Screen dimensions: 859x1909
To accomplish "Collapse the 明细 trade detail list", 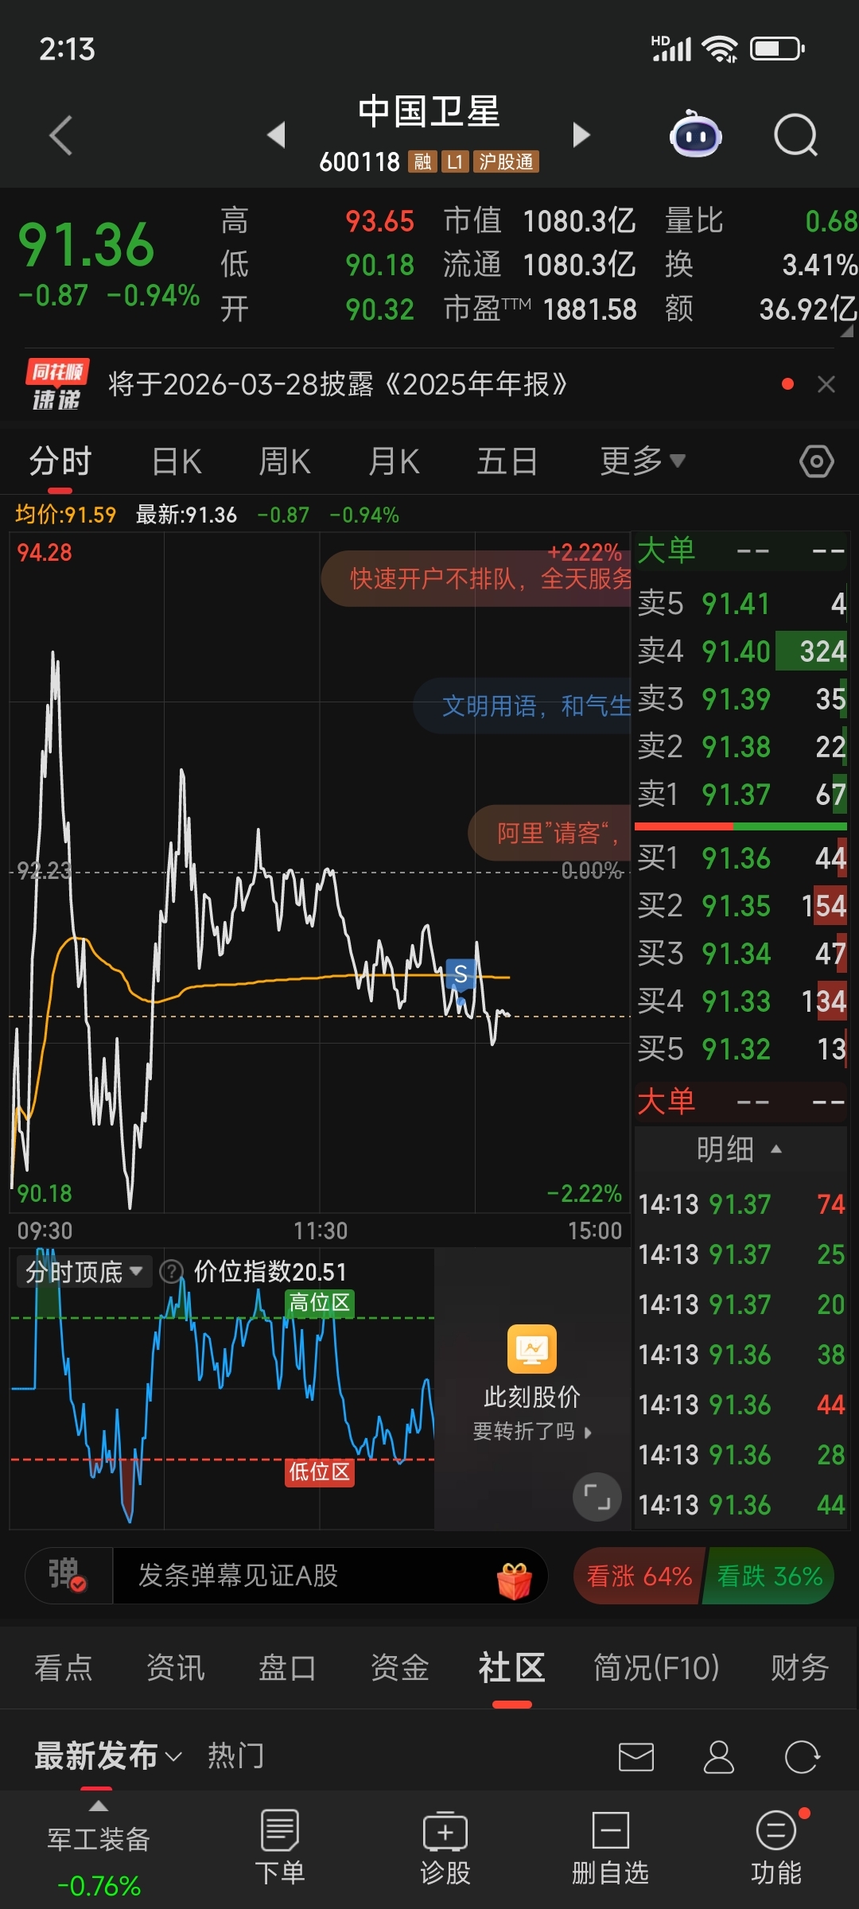I will point(740,1149).
